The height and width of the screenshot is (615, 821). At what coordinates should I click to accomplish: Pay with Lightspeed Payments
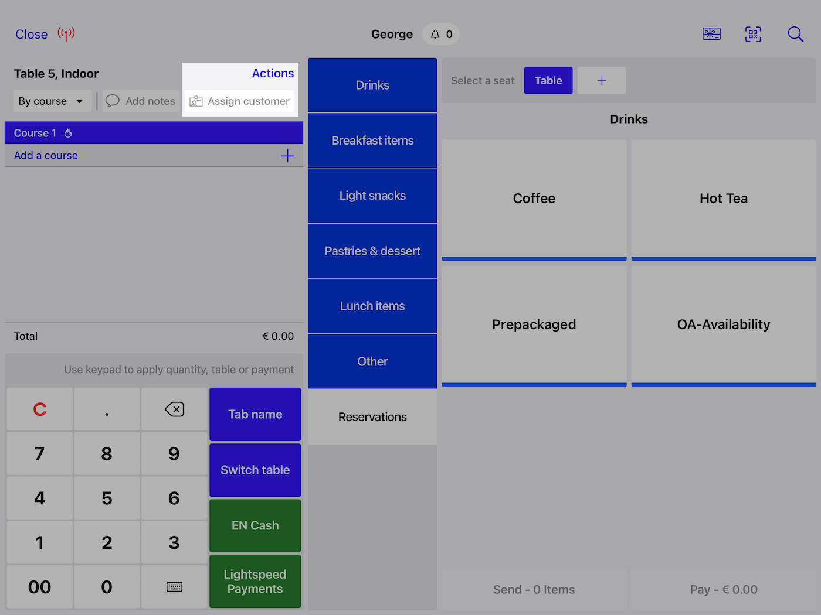click(255, 582)
